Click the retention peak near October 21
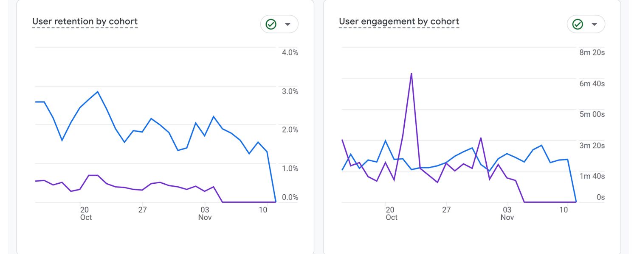This screenshot has width=637, height=254. coord(97,91)
